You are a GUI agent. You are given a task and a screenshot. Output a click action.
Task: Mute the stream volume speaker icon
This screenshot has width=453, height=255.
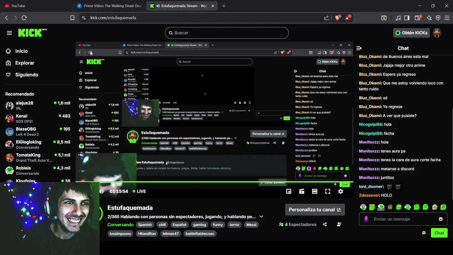101,191
